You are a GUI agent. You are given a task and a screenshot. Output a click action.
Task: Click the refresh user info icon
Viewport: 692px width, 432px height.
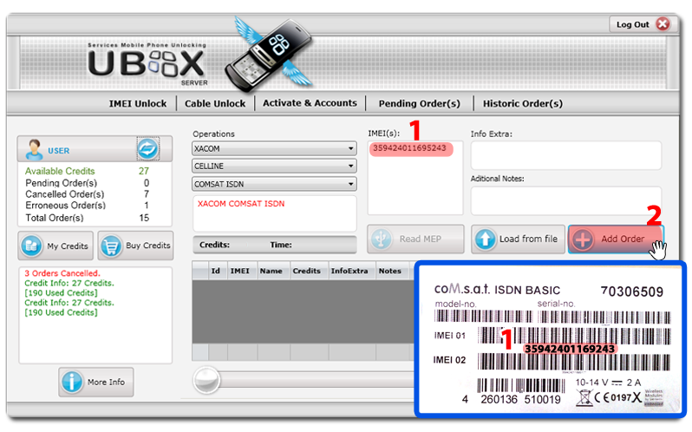pyautogui.click(x=147, y=148)
